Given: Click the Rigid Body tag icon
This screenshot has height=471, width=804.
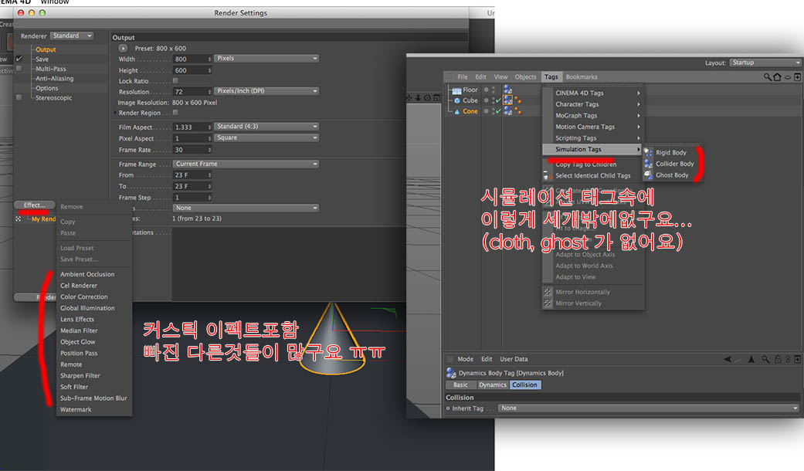Looking at the screenshot, I should [x=649, y=152].
